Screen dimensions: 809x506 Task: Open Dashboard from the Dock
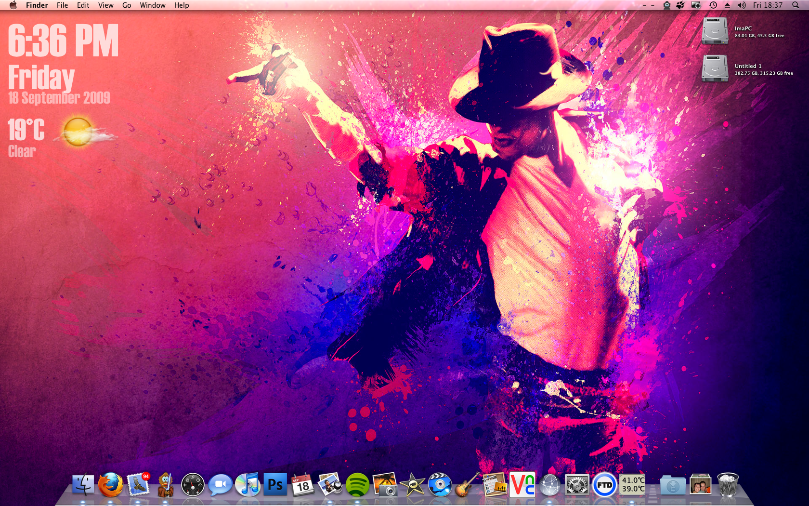193,485
